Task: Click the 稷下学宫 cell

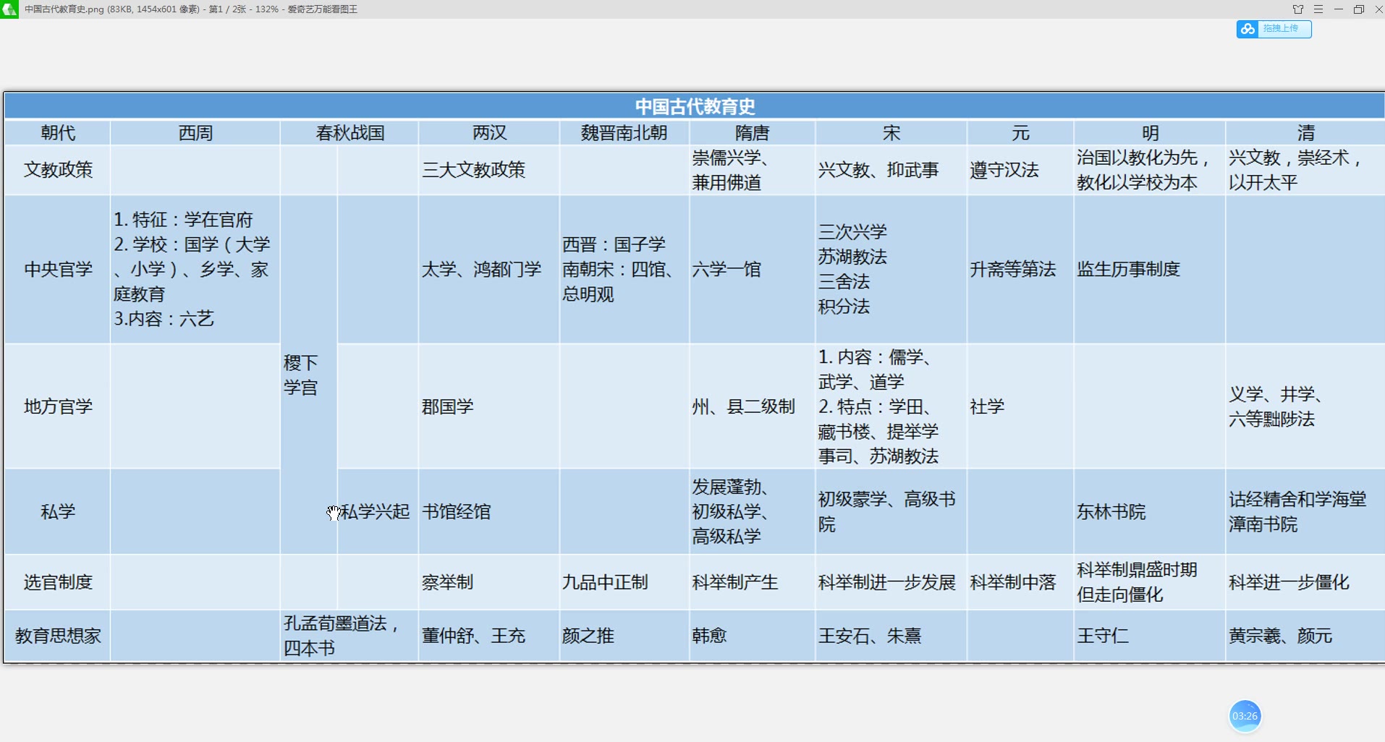Action: [x=309, y=375]
